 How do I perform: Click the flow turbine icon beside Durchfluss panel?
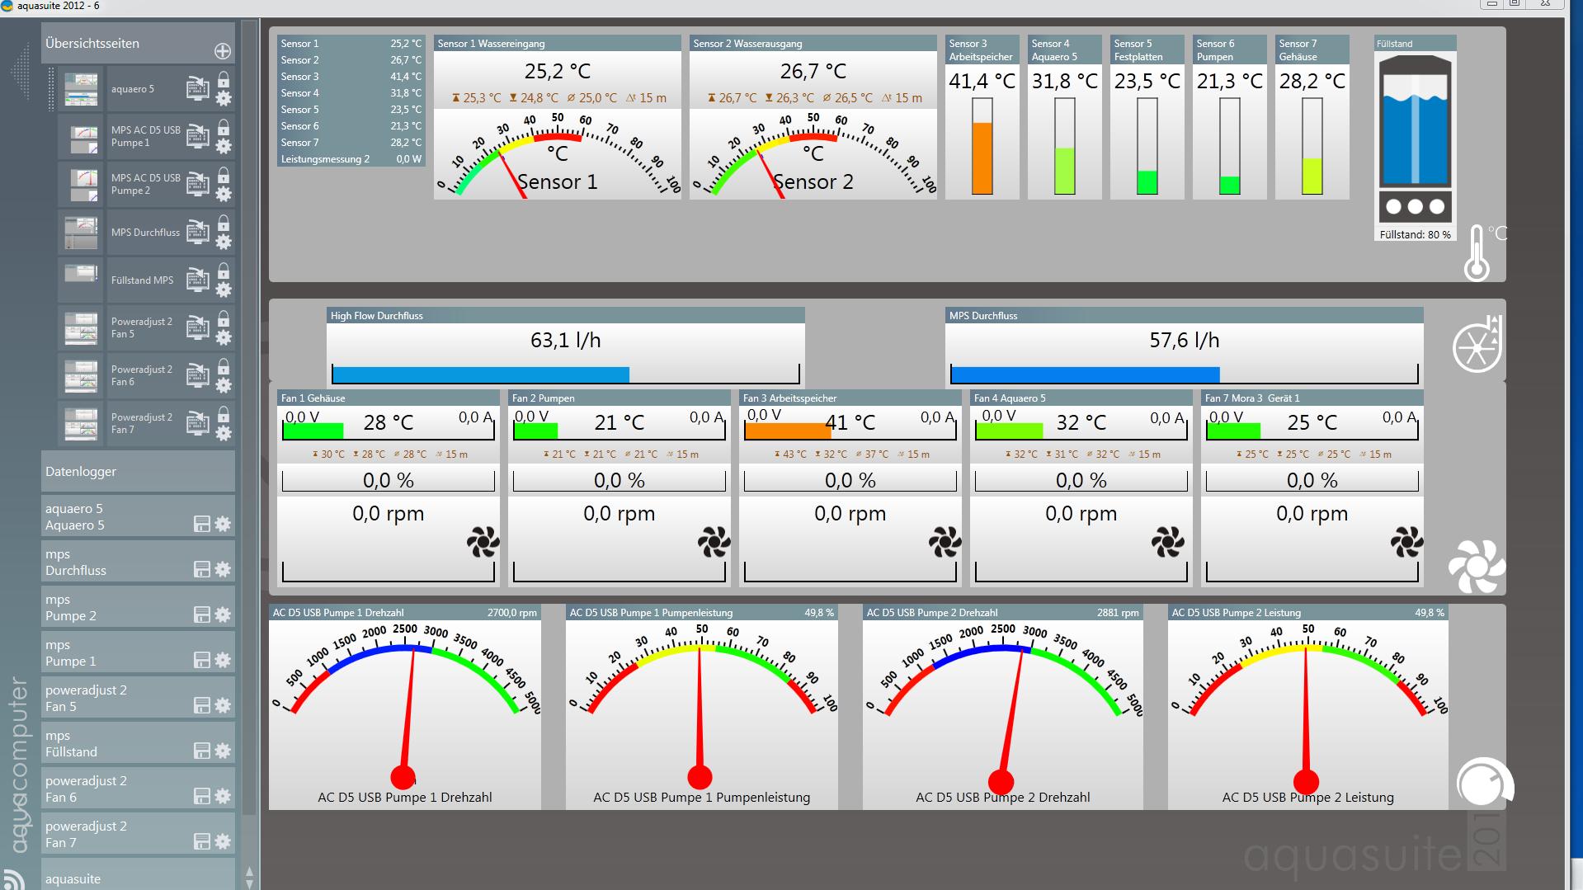tap(1477, 345)
